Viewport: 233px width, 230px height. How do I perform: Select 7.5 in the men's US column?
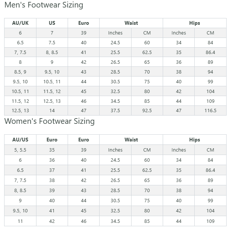pos(52,43)
